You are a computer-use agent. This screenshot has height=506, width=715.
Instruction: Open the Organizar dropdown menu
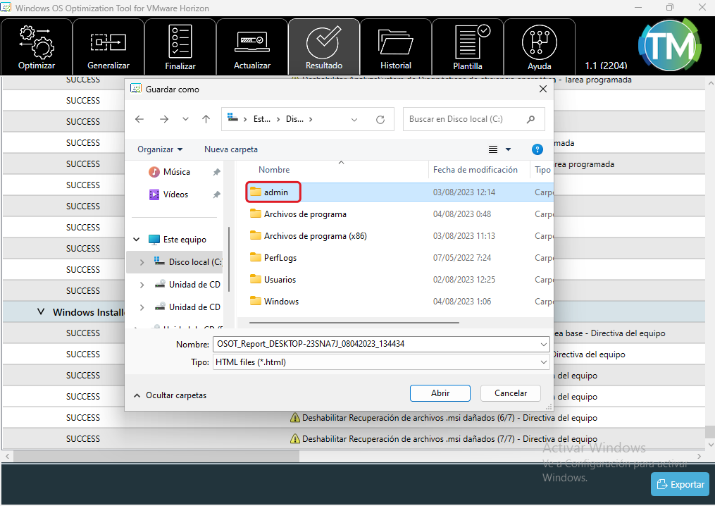pos(160,149)
